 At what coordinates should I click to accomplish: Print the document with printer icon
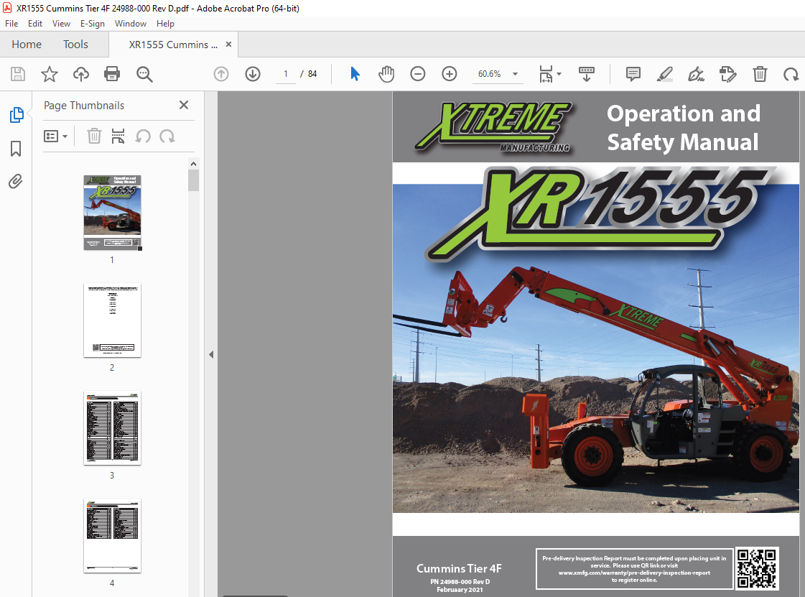click(x=112, y=74)
